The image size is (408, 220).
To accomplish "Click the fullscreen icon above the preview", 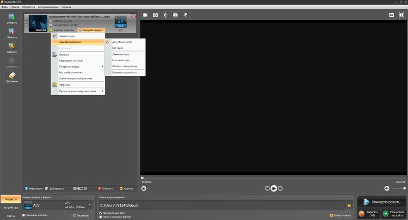I will (400, 15).
